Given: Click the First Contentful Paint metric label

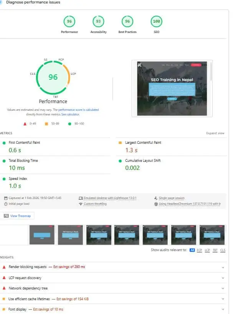Looking at the screenshot, I should click(x=24, y=143).
